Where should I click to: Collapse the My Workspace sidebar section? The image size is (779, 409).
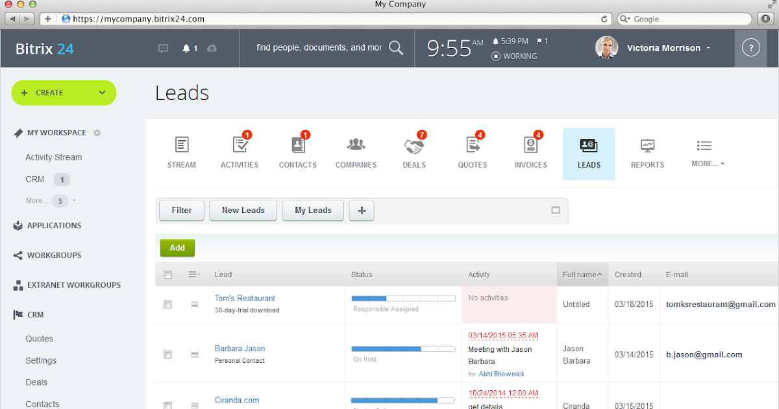pyautogui.click(x=56, y=132)
